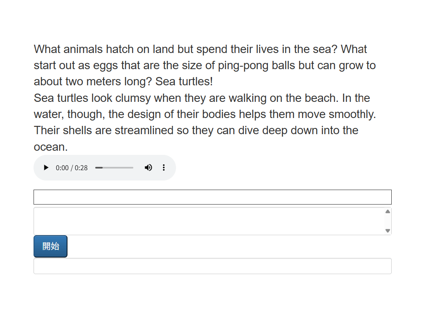Click the textarea's scroll down arrow
424x318 pixels.
pos(388,231)
